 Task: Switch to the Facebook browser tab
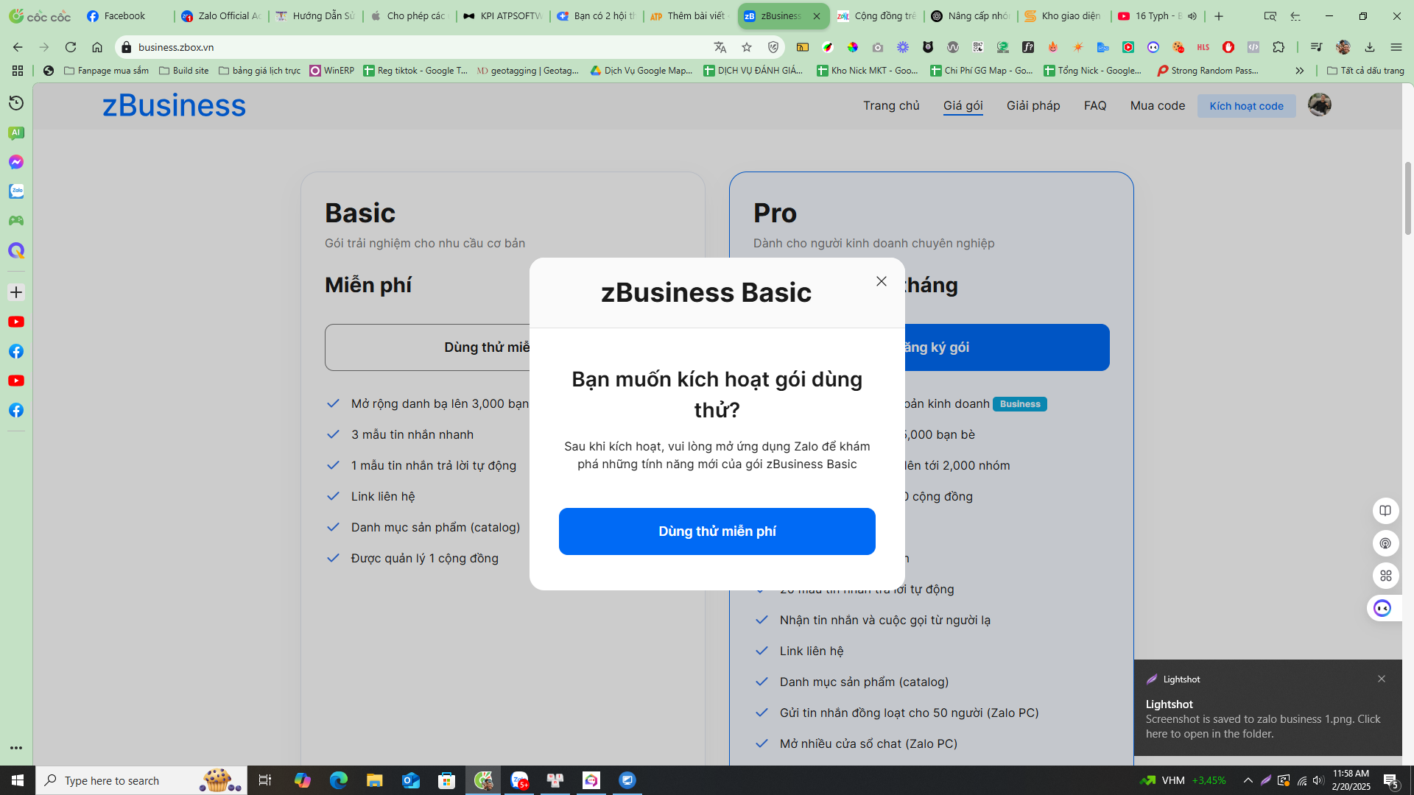point(125,15)
